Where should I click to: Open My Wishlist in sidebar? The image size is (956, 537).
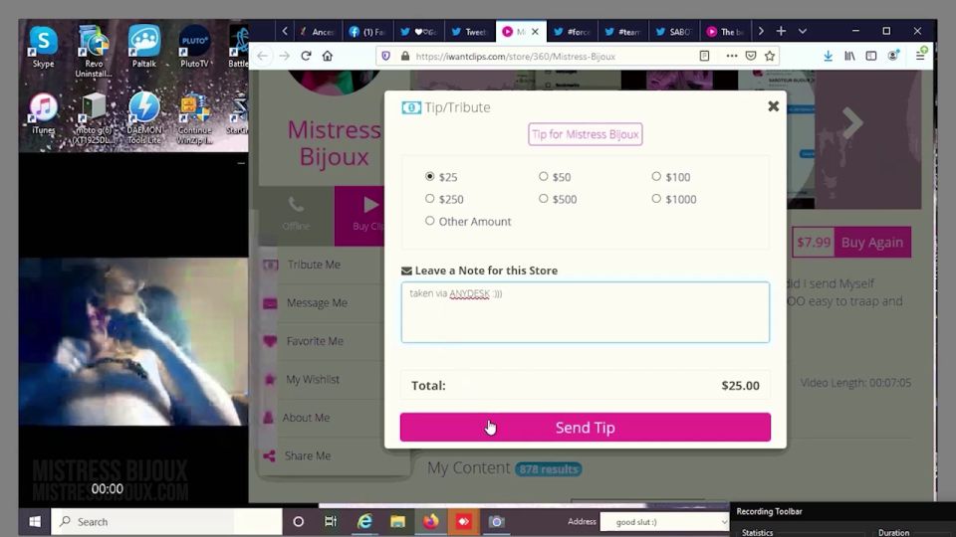tap(312, 380)
